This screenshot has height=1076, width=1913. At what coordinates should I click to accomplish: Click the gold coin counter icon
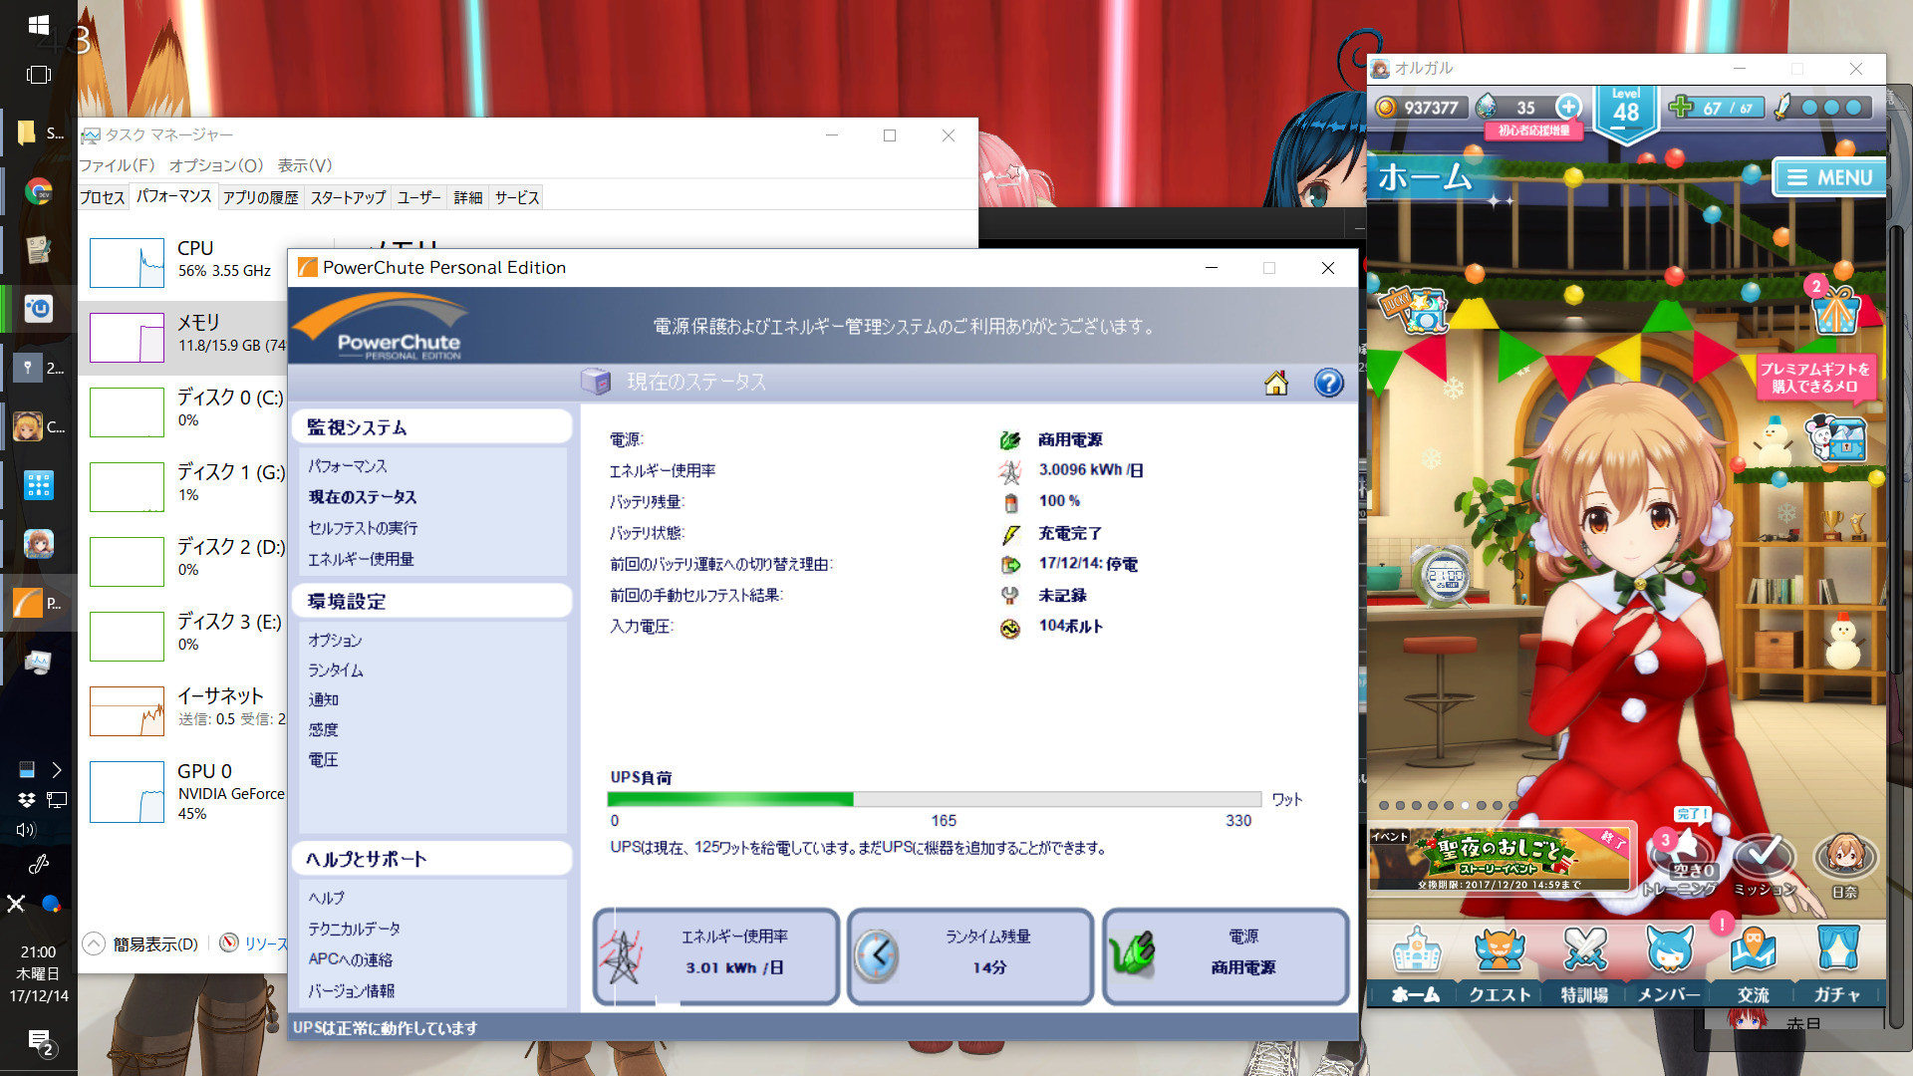tap(1386, 108)
